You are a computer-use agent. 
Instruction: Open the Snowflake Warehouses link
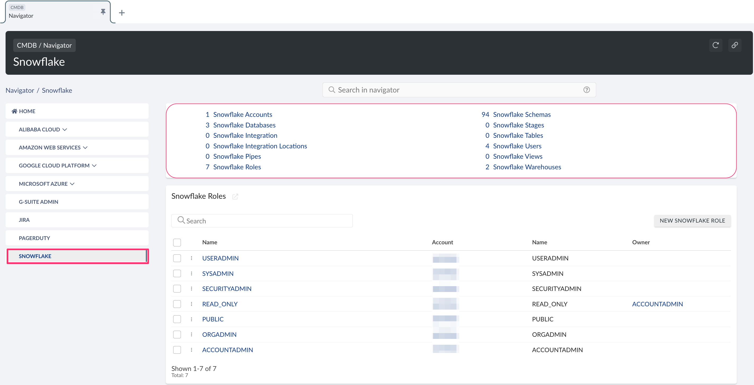coord(527,167)
